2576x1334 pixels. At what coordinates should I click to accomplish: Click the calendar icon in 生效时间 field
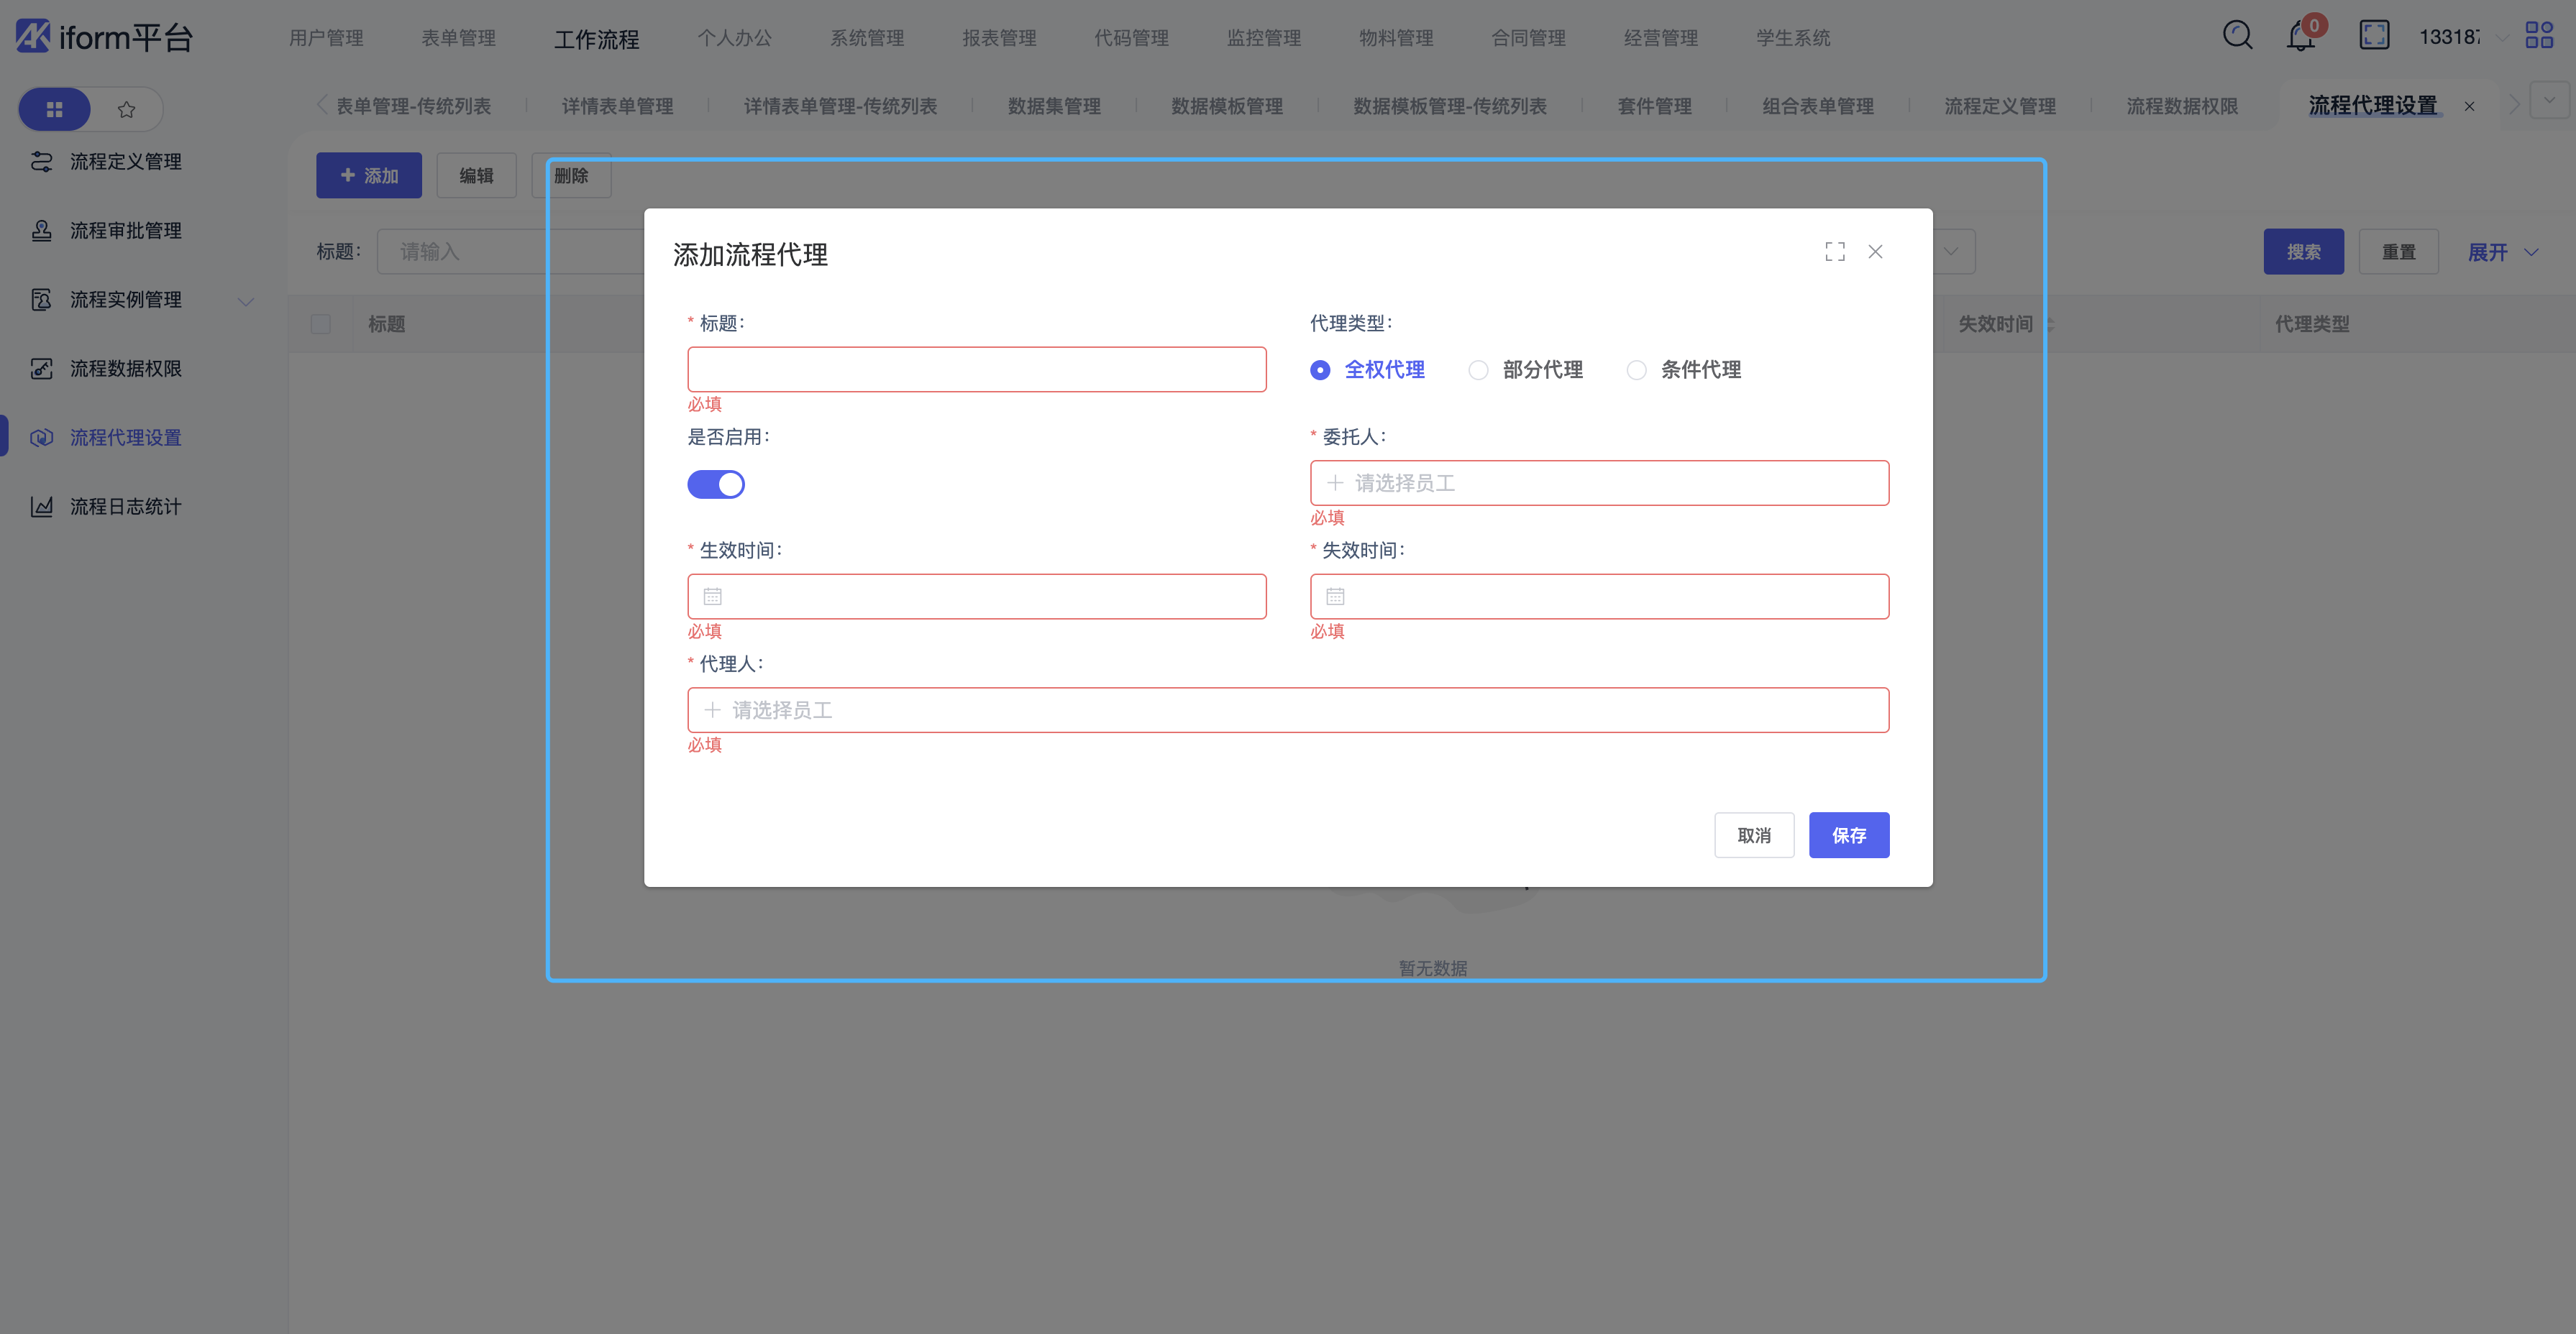(712, 597)
